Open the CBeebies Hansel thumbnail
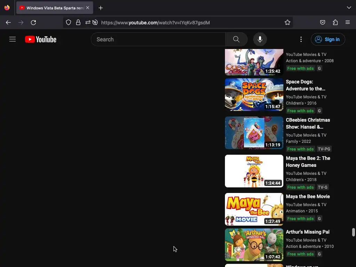 coord(254,133)
